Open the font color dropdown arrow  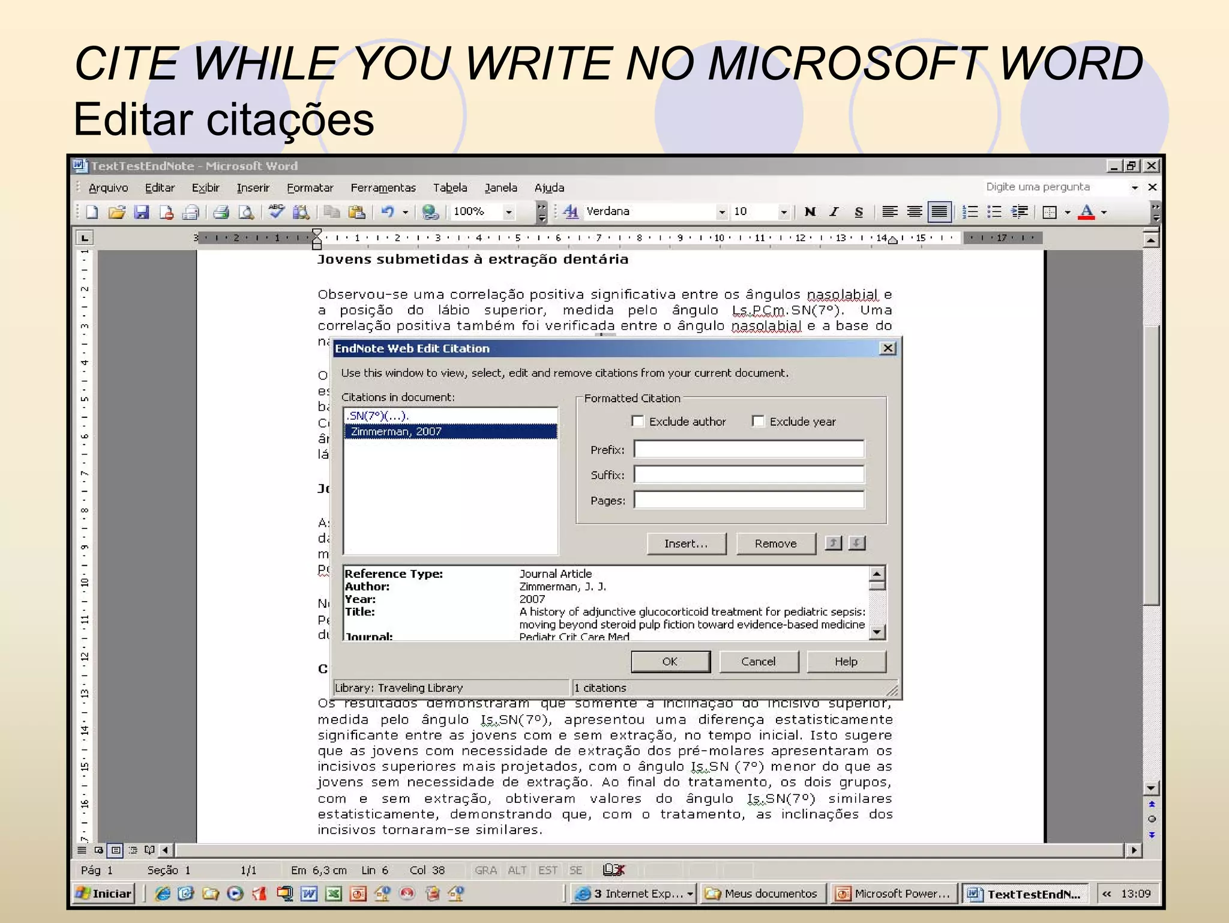click(1104, 212)
